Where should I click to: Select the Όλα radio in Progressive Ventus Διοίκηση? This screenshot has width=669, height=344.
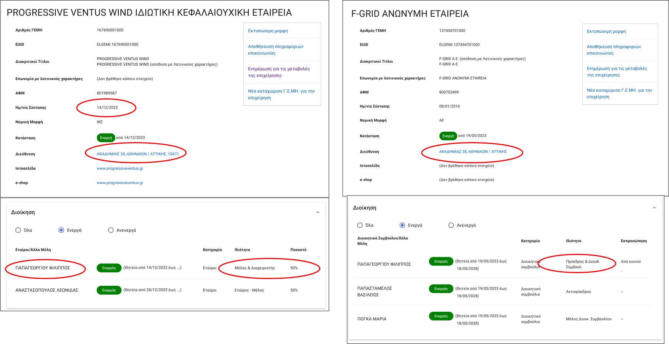click(x=18, y=230)
